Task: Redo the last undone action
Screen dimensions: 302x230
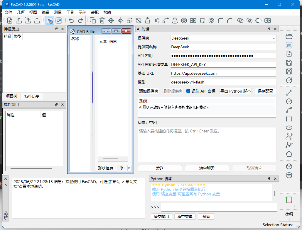Action: tap(80, 21)
